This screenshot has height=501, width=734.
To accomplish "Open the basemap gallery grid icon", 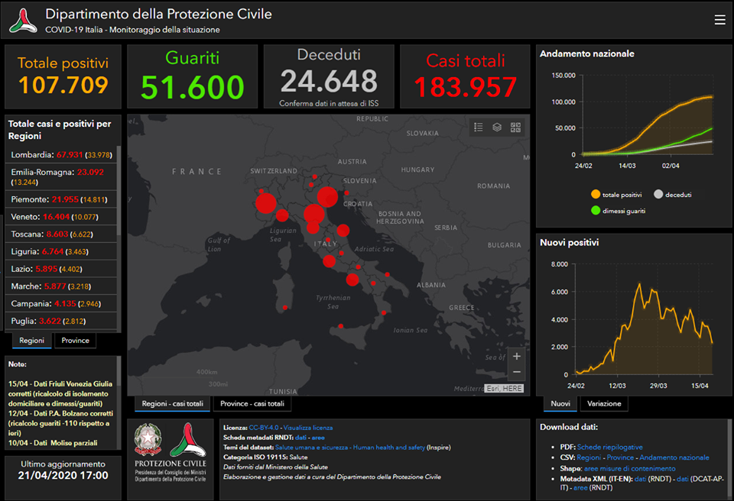I will 515,128.
